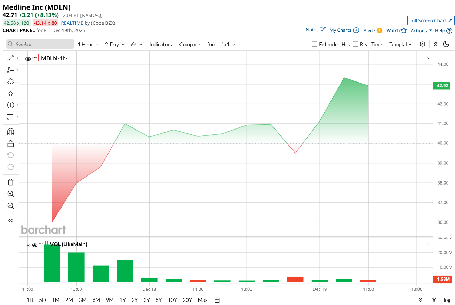Image resolution: width=455 pixels, height=305 pixels.
Task: Set range to 6M
Action: pyautogui.click(x=96, y=300)
